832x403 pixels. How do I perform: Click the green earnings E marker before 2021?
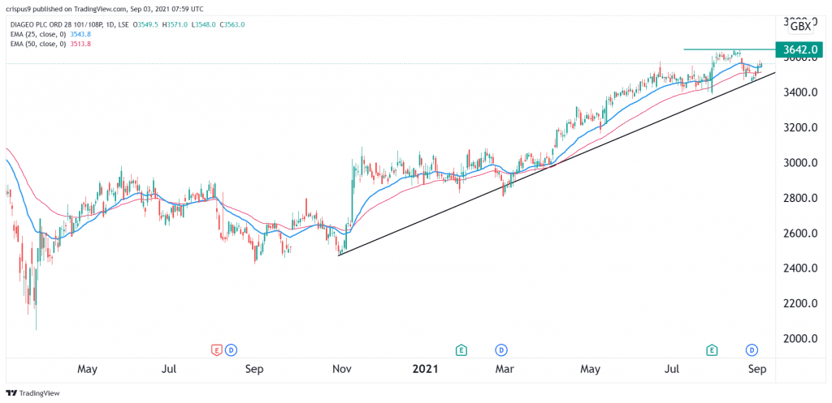461,349
